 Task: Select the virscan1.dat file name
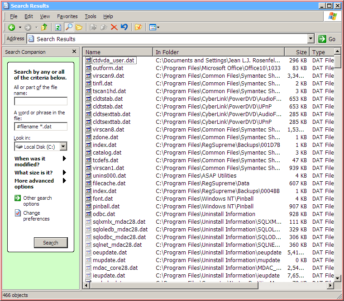click(108, 168)
